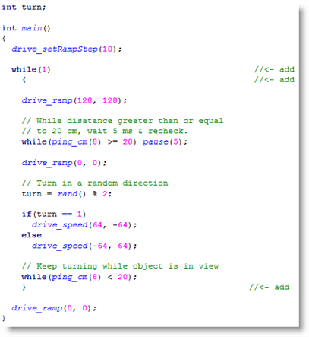Click the if(turn == 1) statement
Viewport: 309px width, 337px height.
point(54,215)
